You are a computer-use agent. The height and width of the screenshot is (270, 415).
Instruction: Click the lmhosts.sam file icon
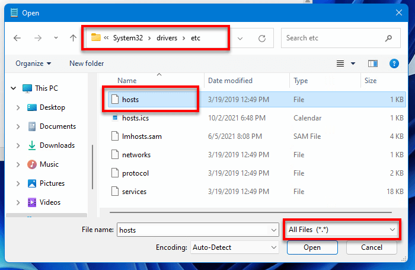115,136
